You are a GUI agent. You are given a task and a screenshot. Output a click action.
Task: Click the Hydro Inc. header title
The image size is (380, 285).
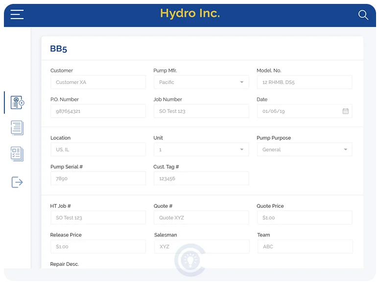point(190,14)
